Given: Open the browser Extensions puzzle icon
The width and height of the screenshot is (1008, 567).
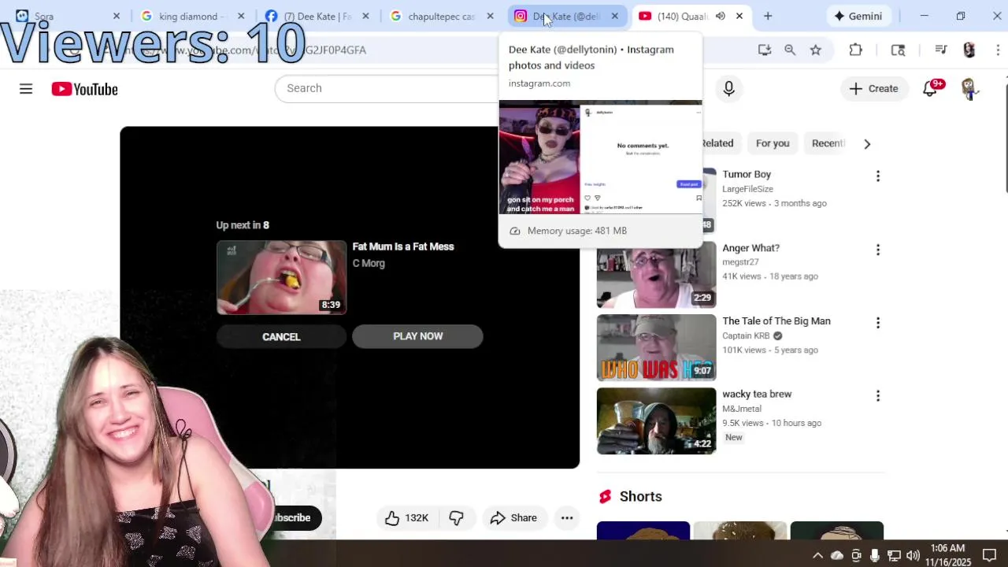Looking at the screenshot, I should 856,50.
